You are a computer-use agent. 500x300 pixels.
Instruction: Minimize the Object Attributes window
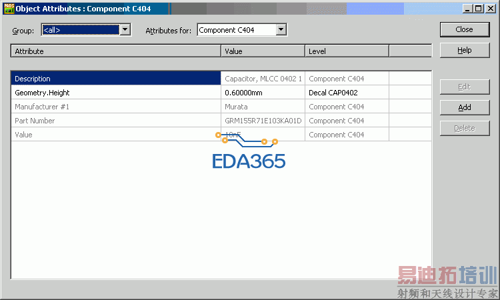click(x=467, y=9)
